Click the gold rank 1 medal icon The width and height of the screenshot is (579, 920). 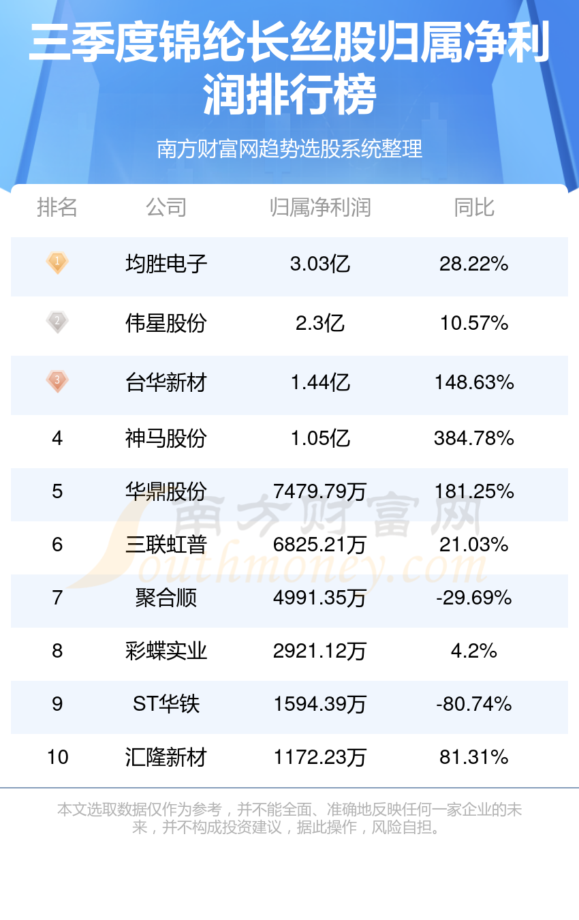tap(57, 262)
